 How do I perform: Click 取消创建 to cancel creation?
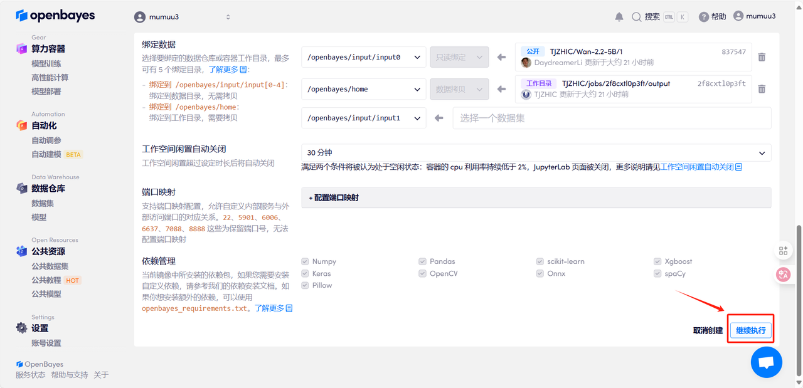tap(708, 330)
